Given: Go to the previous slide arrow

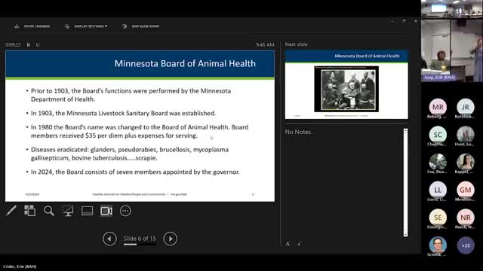Looking at the screenshot, I should point(109,239).
